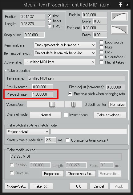This screenshot has width=133, height=195.
Task: Click the Playback rate input field
Action: click(42, 94)
